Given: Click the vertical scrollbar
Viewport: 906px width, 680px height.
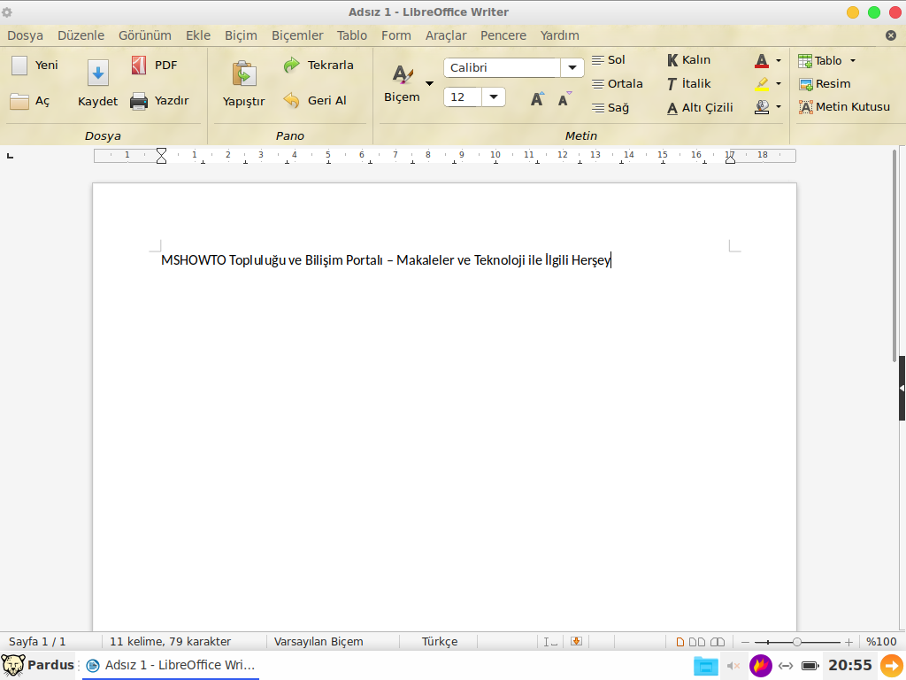Looking at the screenshot, I should pos(894,254).
